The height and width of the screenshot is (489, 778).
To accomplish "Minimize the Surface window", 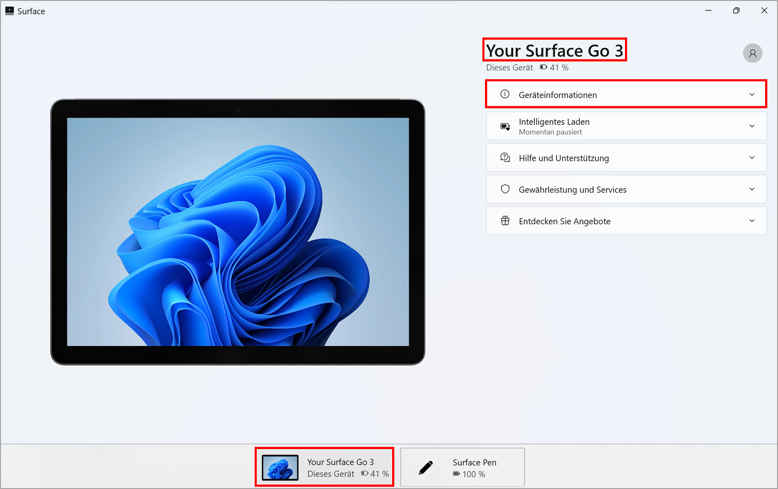I will tap(708, 10).
